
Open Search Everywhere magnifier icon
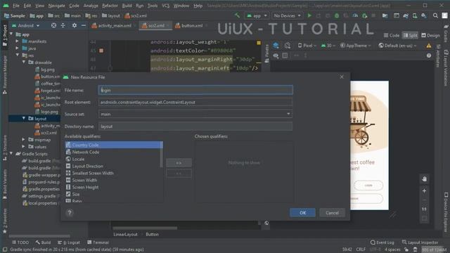click(x=435, y=15)
